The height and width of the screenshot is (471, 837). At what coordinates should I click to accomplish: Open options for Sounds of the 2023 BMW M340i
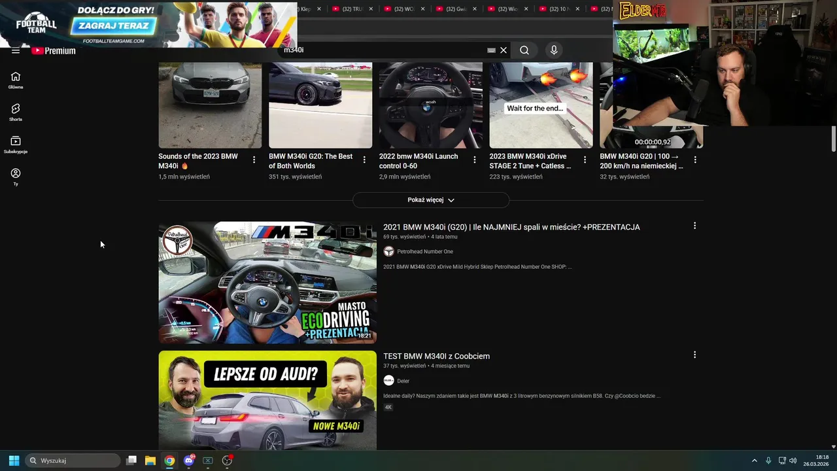(254, 160)
